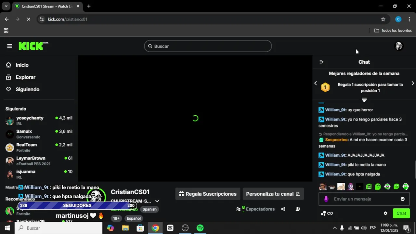The height and width of the screenshot is (234, 416).
Task: Open Chrome profile C icon
Action: tap(398, 19)
